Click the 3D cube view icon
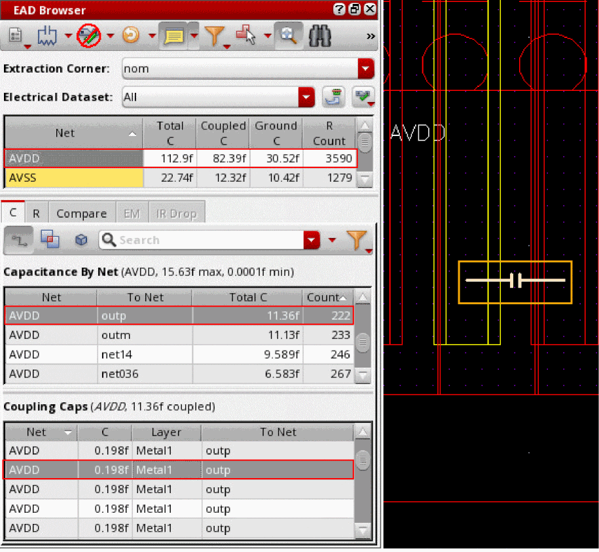Image resolution: width=599 pixels, height=552 pixels. pos(81,240)
